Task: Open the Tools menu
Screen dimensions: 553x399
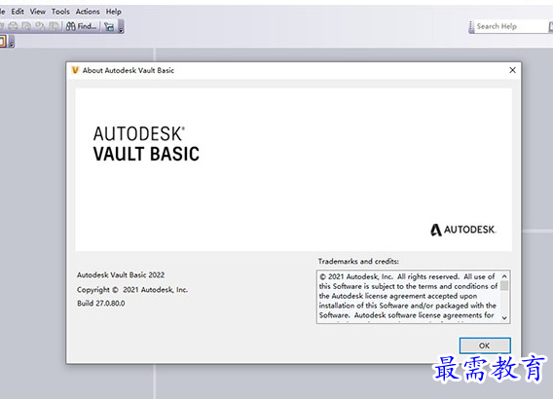Action: pos(60,12)
